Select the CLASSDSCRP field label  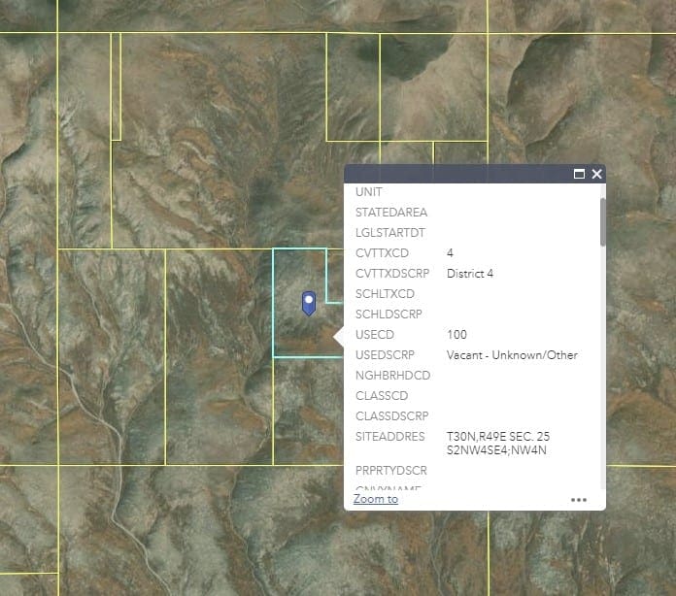(x=391, y=415)
